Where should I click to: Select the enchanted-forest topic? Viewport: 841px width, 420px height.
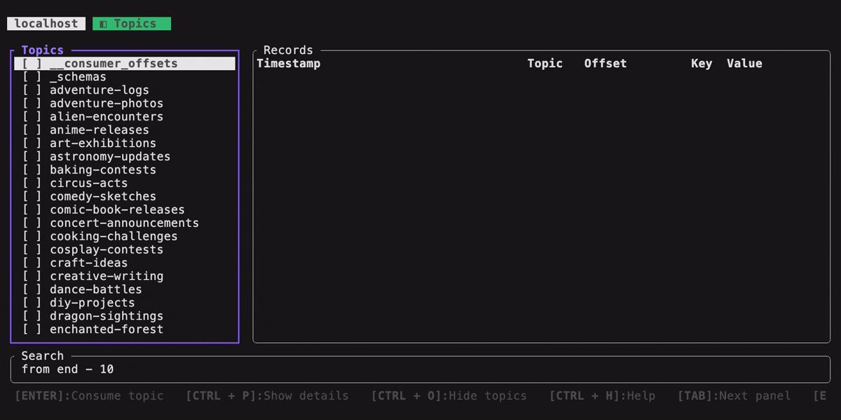(x=106, y=330)
